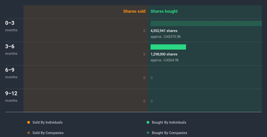Click the approx. CA$370.0k amount
The width and height of the screenshot is (267, 137).
click(166, 37)
